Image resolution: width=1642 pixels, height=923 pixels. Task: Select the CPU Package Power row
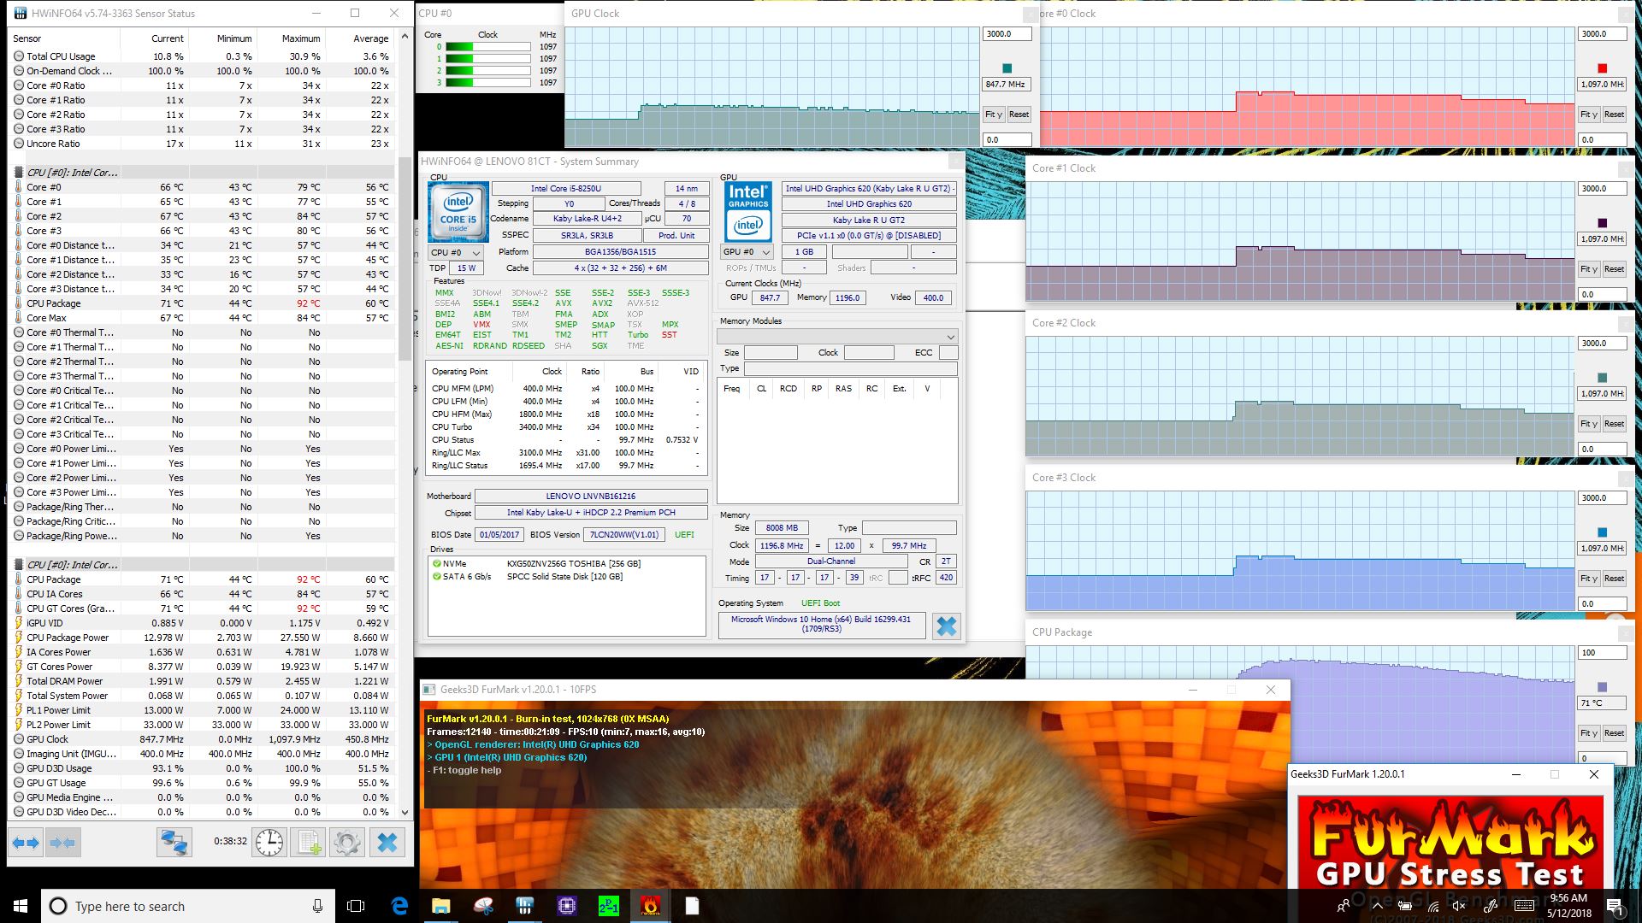[x=204, y=638]
